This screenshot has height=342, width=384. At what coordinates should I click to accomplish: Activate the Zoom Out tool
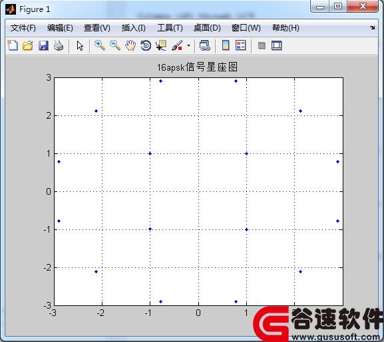115,45
